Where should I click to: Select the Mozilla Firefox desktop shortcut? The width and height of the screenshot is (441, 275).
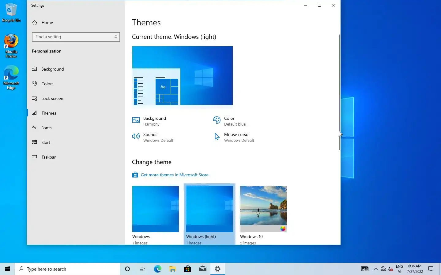pyautogui.click(x=11, y=46)
